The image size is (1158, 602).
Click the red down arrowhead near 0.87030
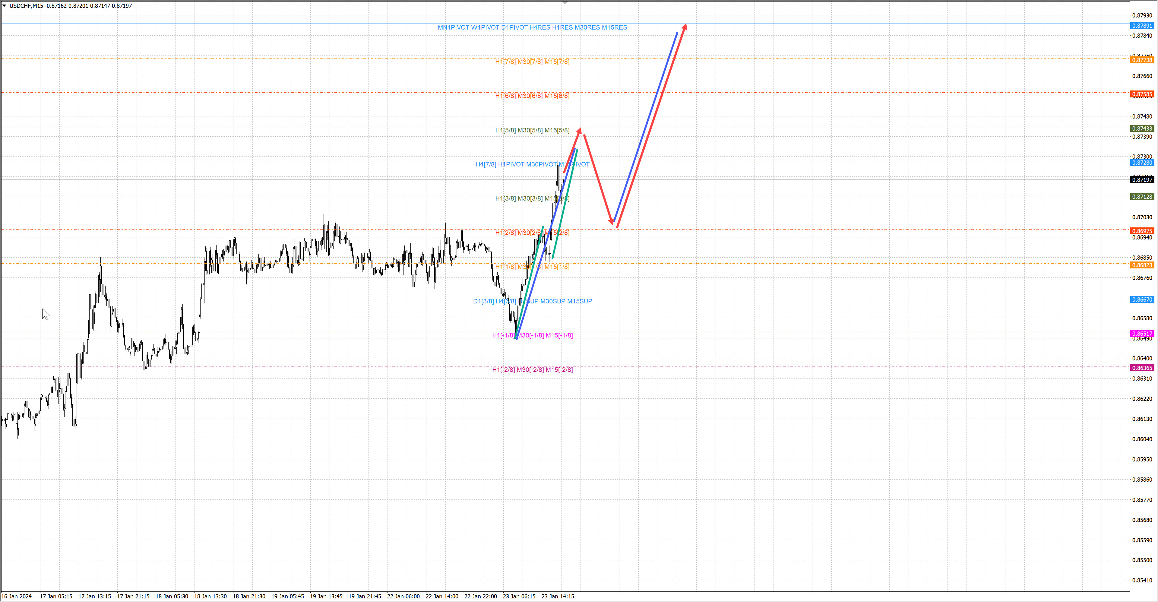[611, 222]
